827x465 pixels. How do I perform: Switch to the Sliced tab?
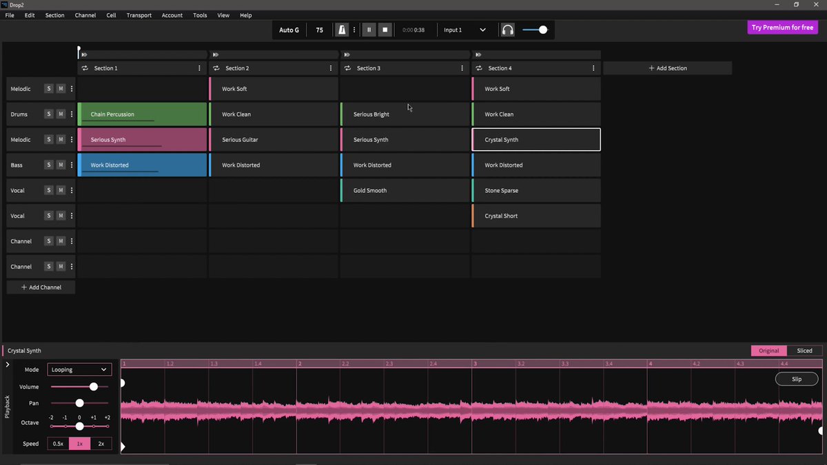point(805,351)
